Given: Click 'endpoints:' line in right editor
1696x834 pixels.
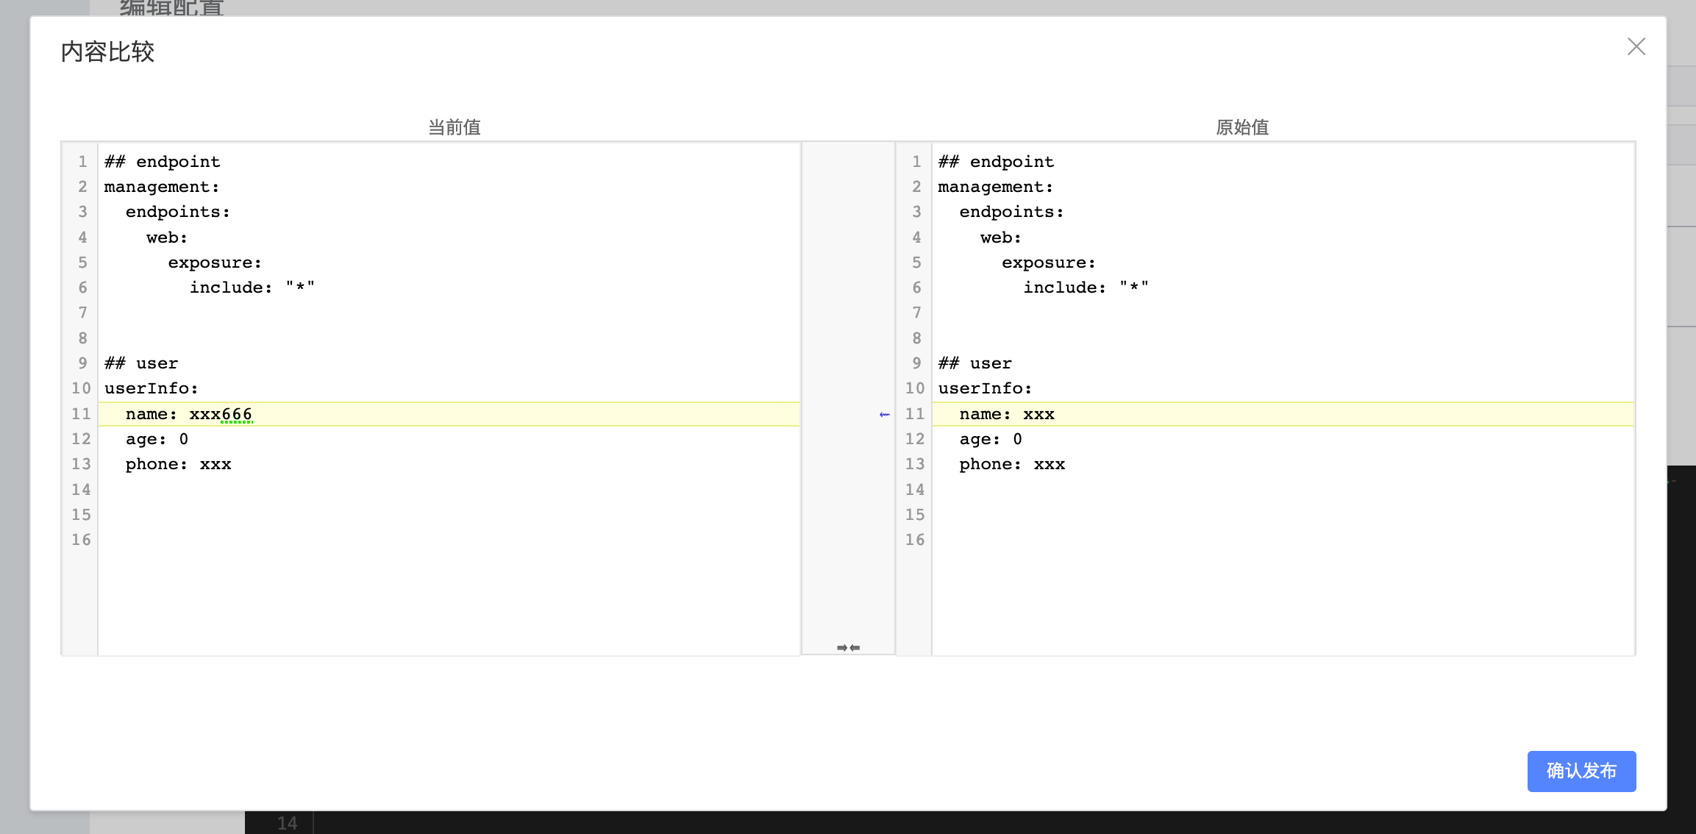Looking at the screenshot, I should click(x=1011, y=213).
